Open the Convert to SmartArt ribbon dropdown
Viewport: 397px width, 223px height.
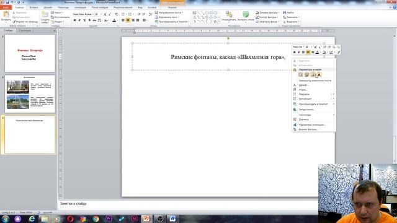click(x=172, y=22)
